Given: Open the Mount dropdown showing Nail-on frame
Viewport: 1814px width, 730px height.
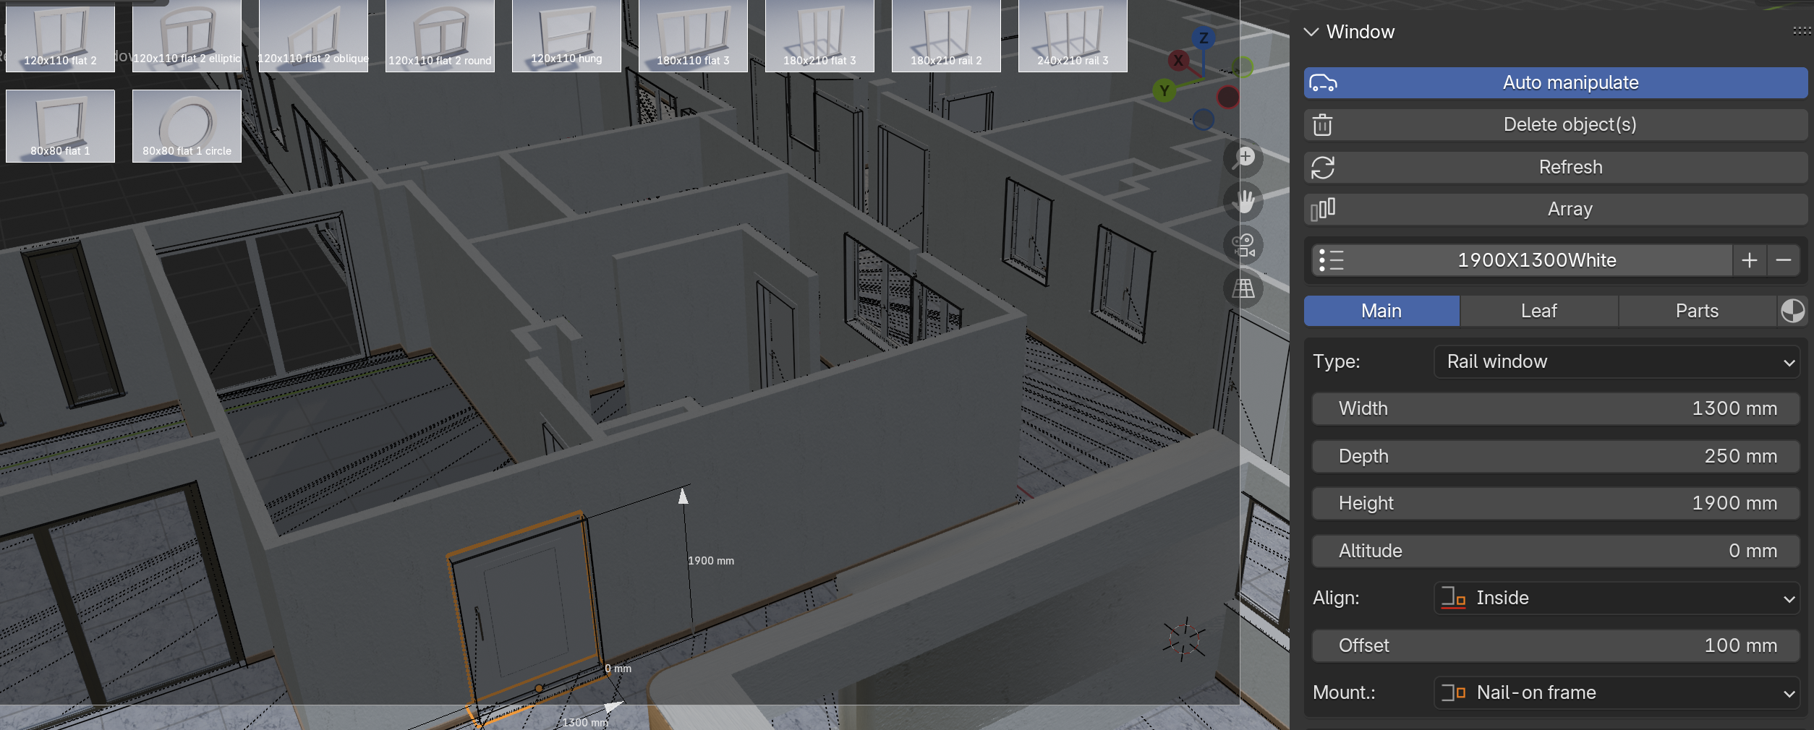Looking at the screenshot, I should [1617, 693].
